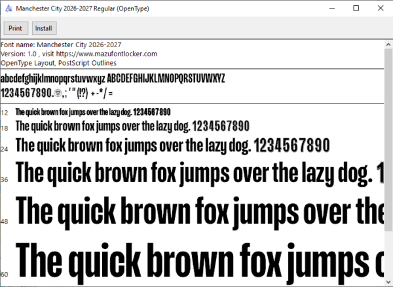Click the 24 point size label
Image resolution: width=393 pixels, height=287 pixels.
[5, 149]
